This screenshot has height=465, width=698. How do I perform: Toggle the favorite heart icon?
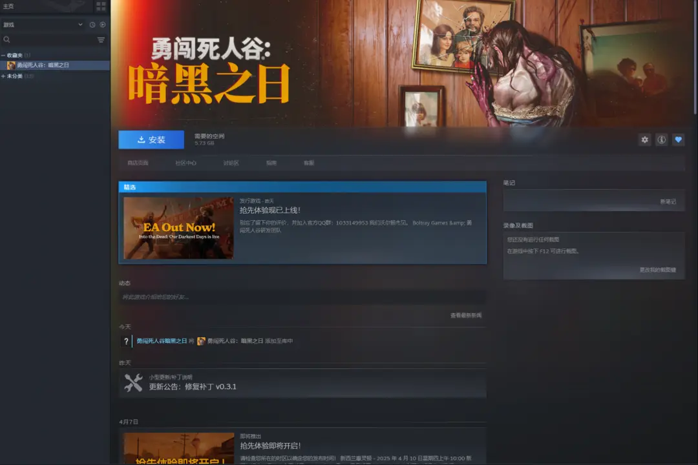[679, 139]
